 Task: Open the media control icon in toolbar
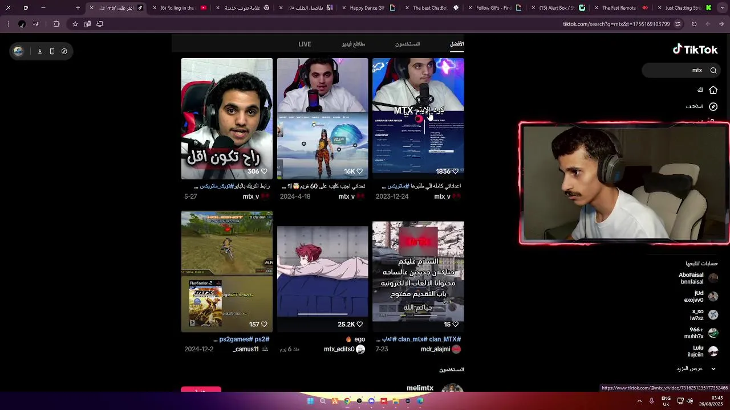pyautogui.click(x=36, y=24)
